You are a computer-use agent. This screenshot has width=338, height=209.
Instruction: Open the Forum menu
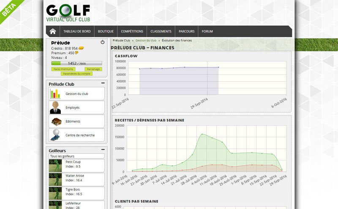point(207,32)
